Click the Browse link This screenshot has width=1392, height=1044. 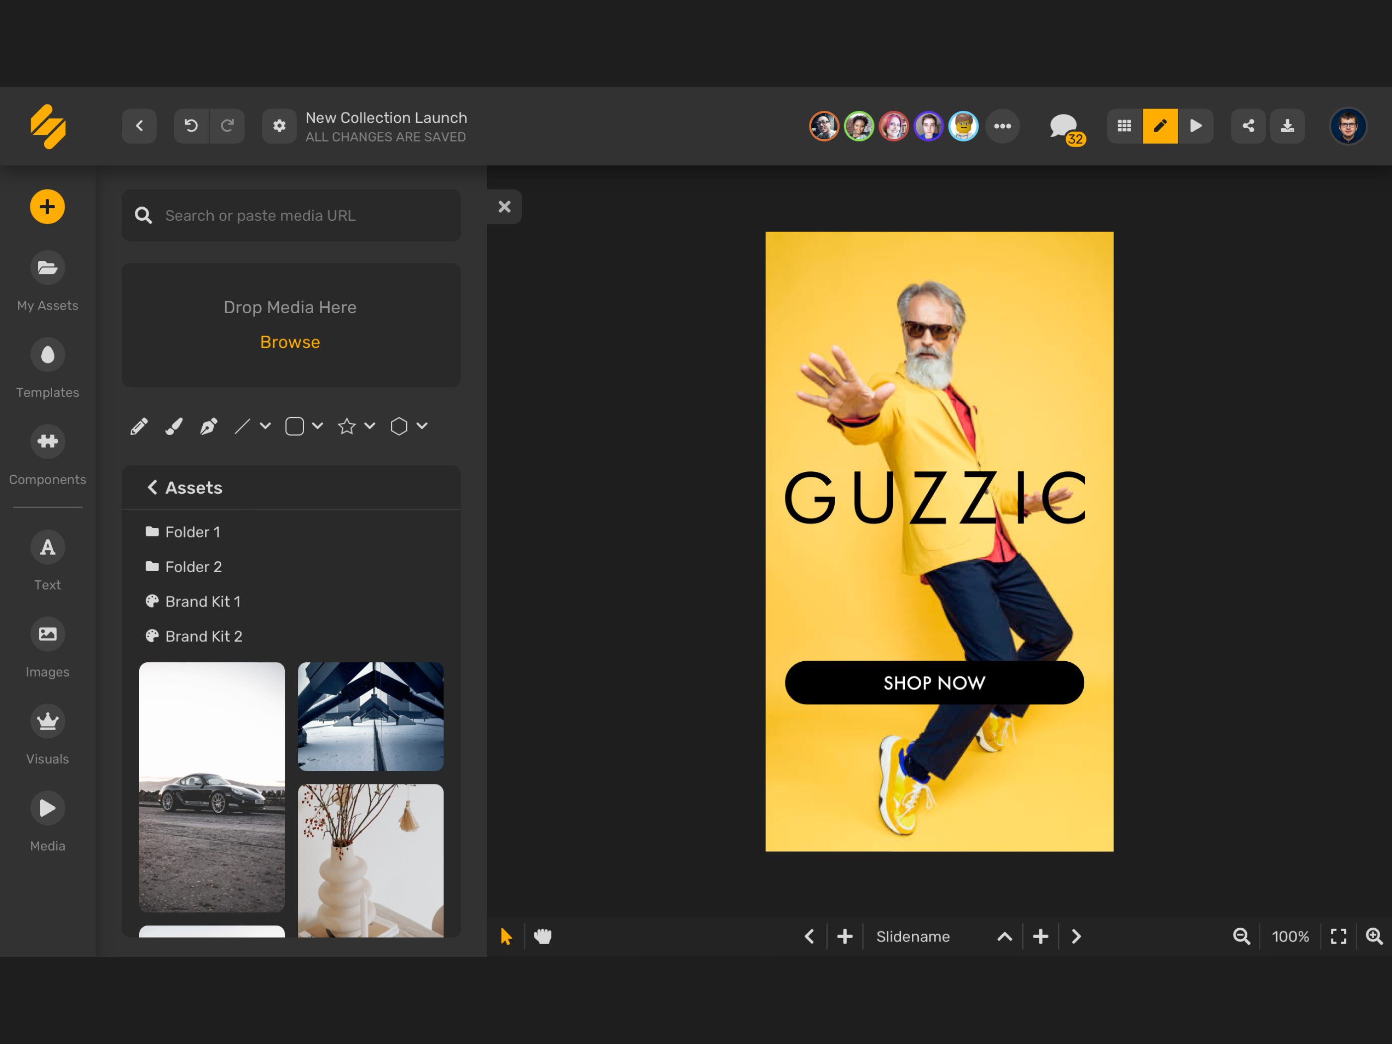tap(290, 343)
